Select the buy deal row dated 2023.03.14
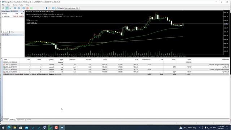 click(116, 69)
